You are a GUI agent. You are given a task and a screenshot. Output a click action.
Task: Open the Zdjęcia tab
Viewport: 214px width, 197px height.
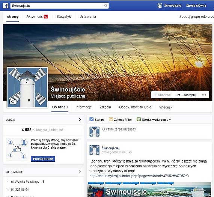[x=105, y=107]
